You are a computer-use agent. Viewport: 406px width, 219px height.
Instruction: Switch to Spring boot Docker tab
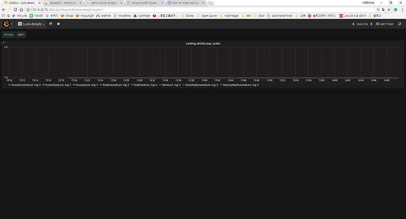[145, 3]
